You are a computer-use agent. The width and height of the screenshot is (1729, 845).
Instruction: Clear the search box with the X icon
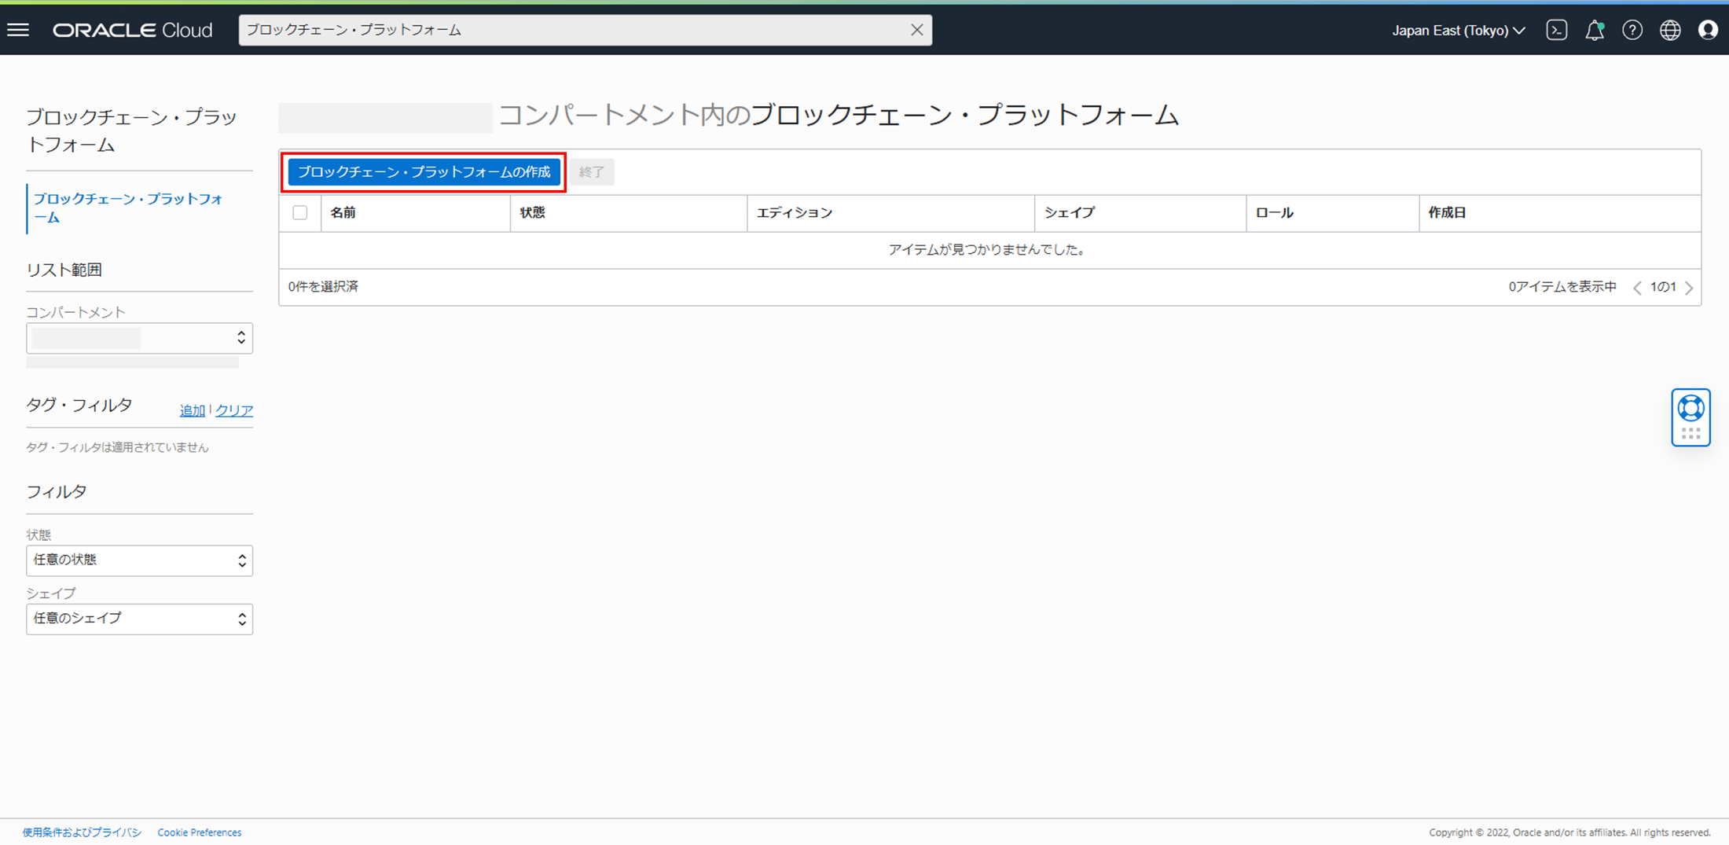pyautogui.click(x=916, y=29)
